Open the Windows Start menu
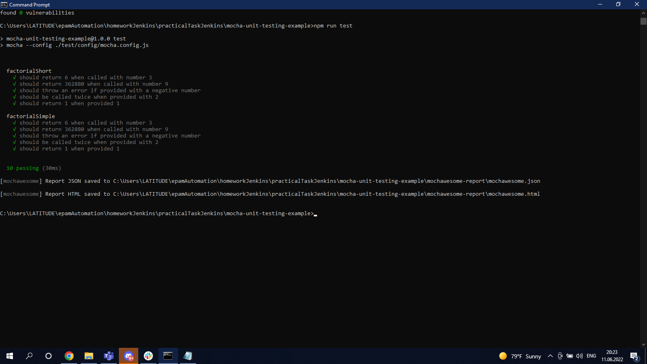647x364 pixels. click(10, 356)
